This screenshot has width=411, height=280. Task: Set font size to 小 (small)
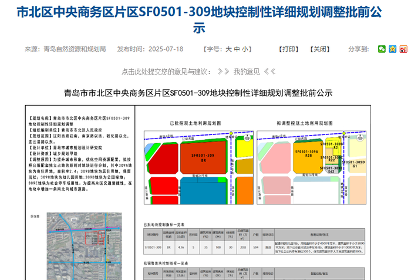pyautogui.click(x=245, y=49)
